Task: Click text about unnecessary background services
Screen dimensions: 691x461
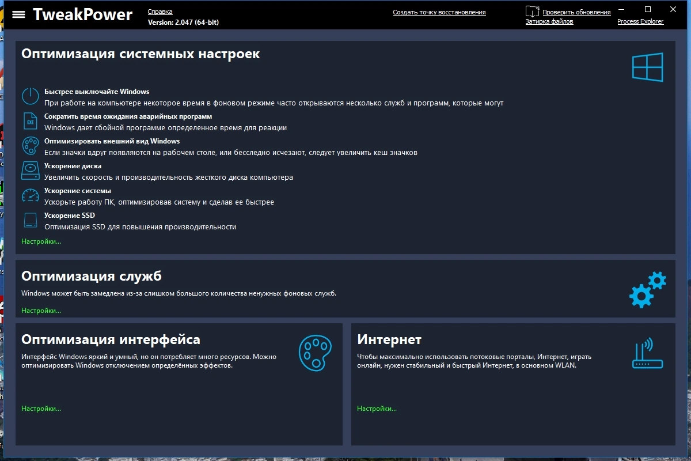Action: 179,293
